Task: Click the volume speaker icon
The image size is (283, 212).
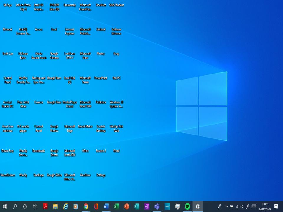Action: pyautogui.click(x=242, y=207)
